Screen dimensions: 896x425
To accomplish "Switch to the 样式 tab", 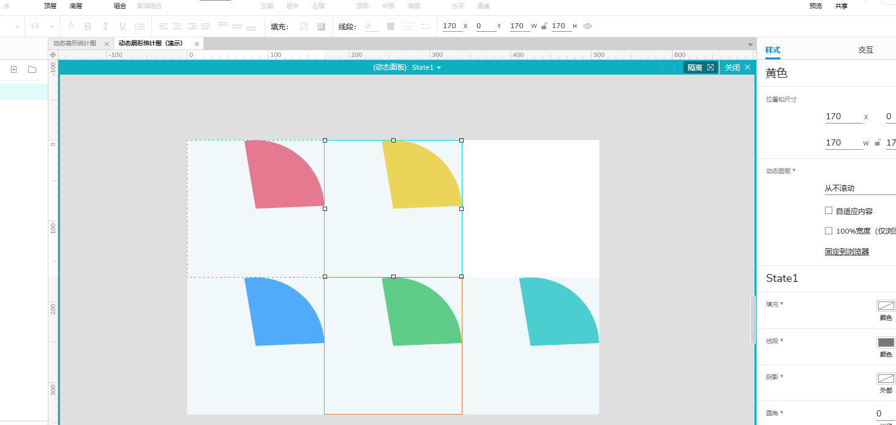I will [773, 50].
